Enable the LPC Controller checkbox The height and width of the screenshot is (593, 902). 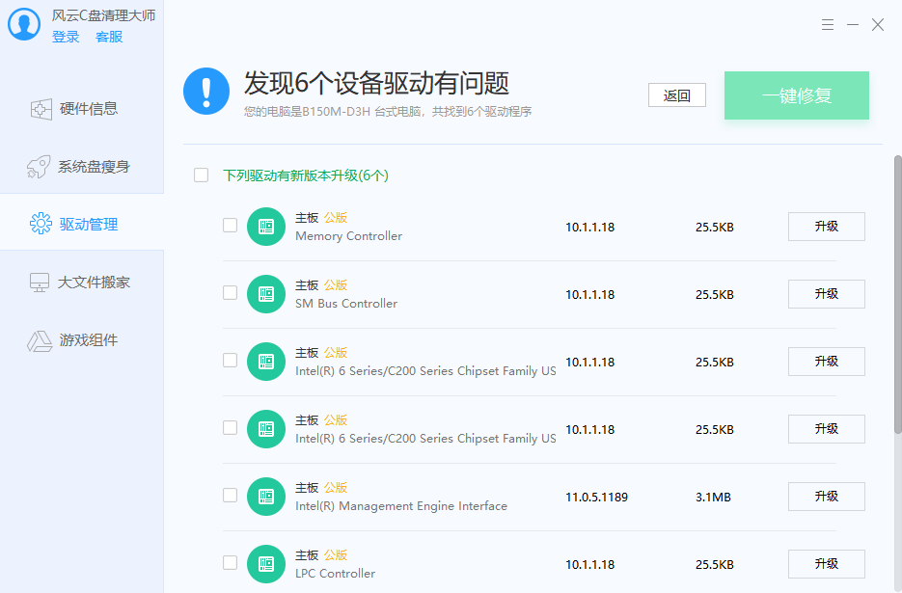click(x=230, y=563)
